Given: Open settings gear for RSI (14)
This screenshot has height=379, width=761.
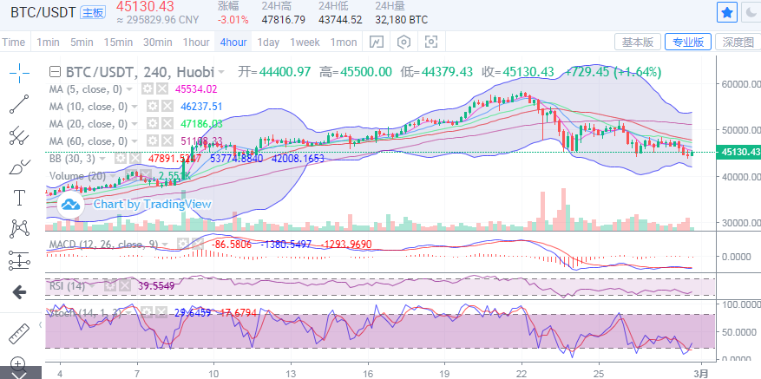Looking at the screenshot, I should click(109, 286).
